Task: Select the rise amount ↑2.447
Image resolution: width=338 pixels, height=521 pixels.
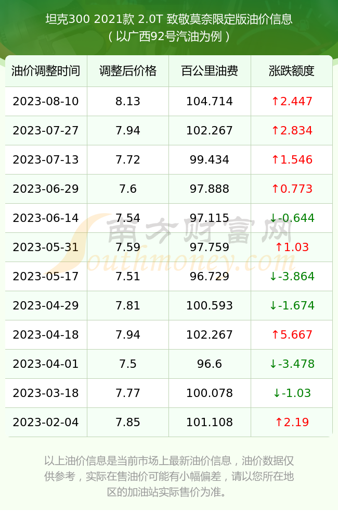Action: 292,102
